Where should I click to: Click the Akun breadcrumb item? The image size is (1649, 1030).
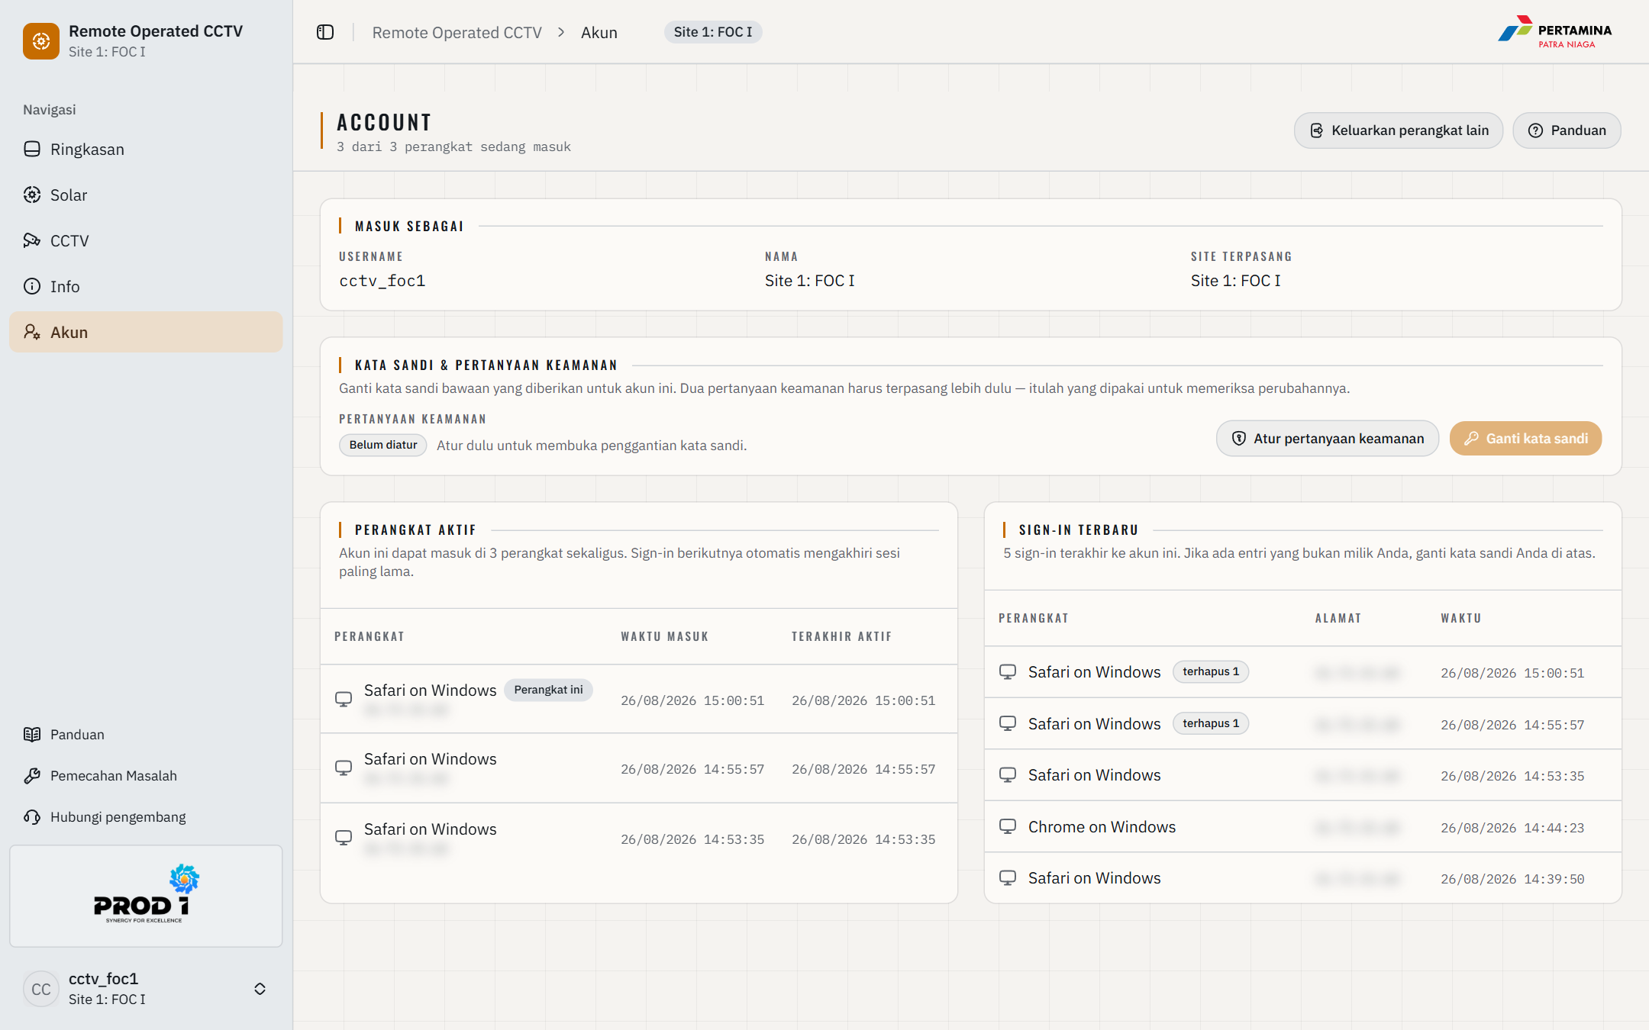(x=599, y=32)
